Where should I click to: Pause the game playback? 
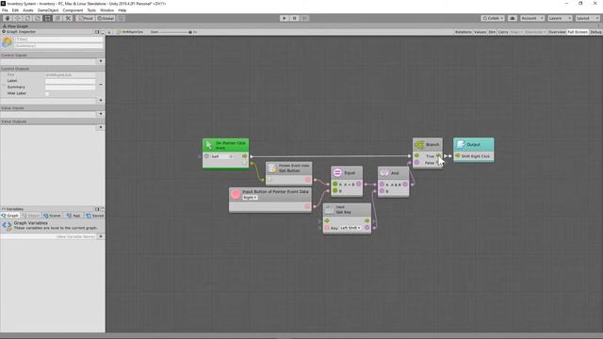pyautogui.click(x=294, y=18)
